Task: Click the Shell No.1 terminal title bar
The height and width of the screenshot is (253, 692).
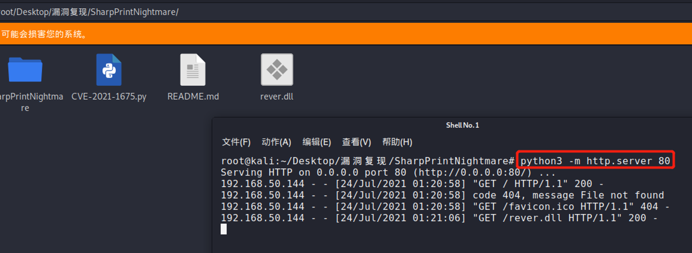Action: tap(452, 125)
